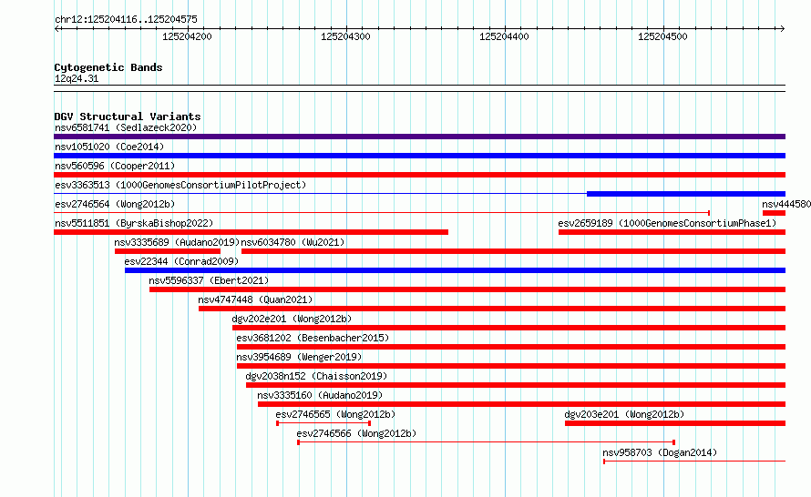
Task: Click the esv22344 blue variant bar
Action: 455,270
